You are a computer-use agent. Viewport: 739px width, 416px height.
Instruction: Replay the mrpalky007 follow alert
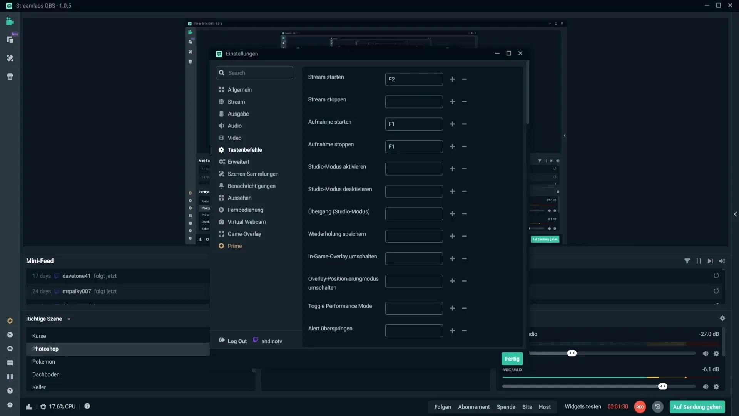tap(716, 291)
